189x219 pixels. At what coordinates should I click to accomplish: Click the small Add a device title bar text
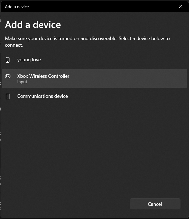point(17,7)
